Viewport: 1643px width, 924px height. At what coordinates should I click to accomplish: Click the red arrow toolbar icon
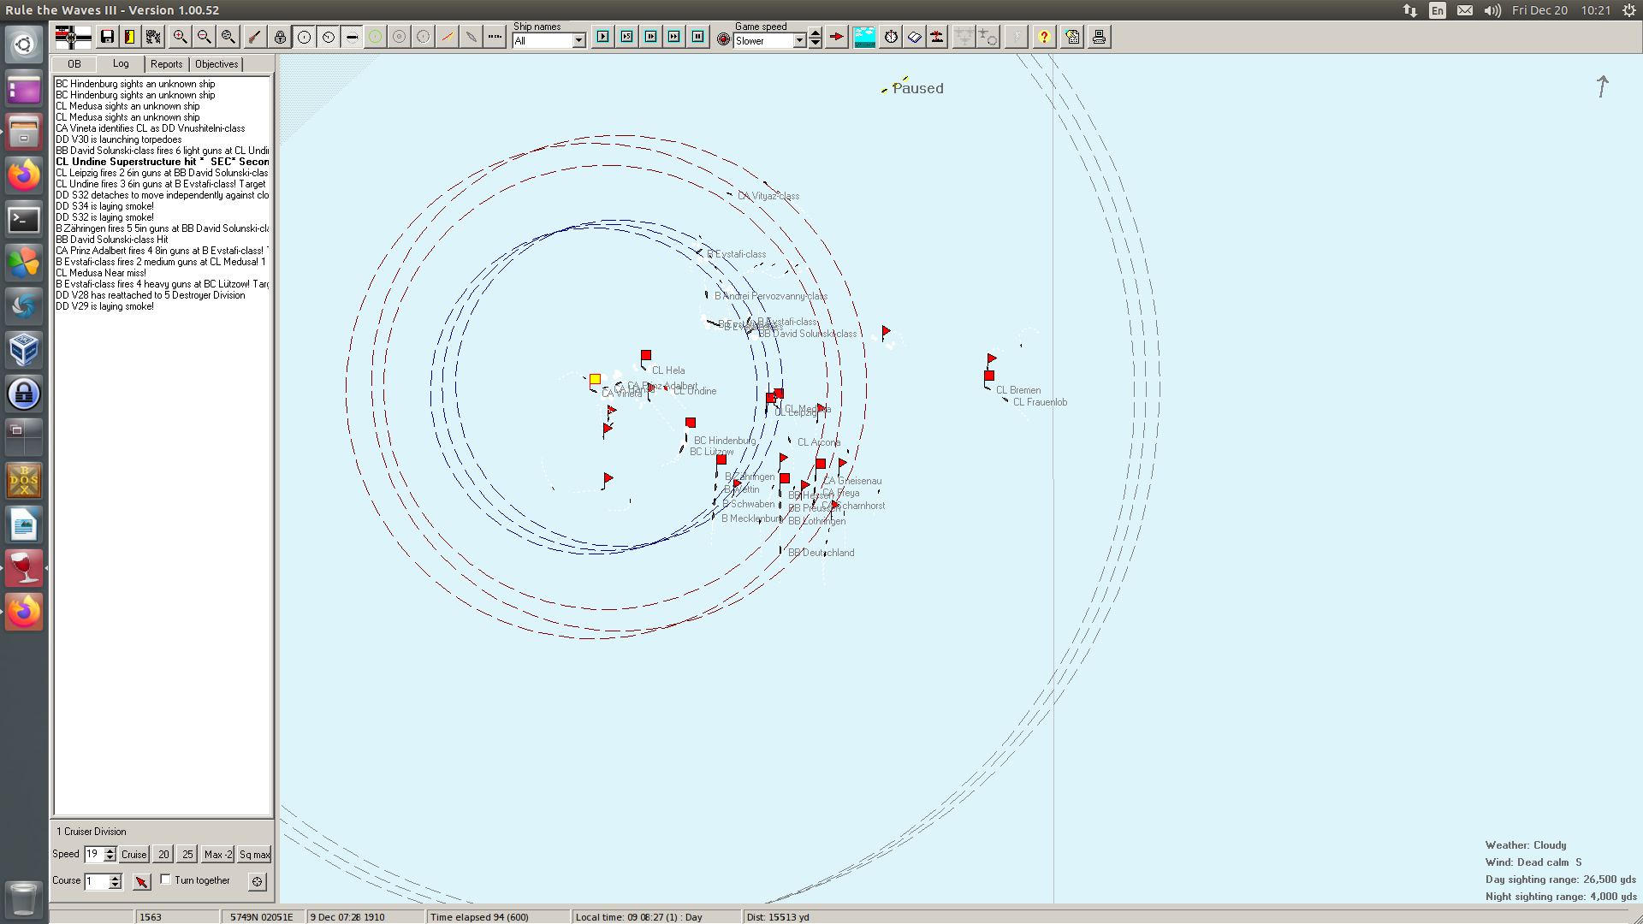[x=837, y=37]
